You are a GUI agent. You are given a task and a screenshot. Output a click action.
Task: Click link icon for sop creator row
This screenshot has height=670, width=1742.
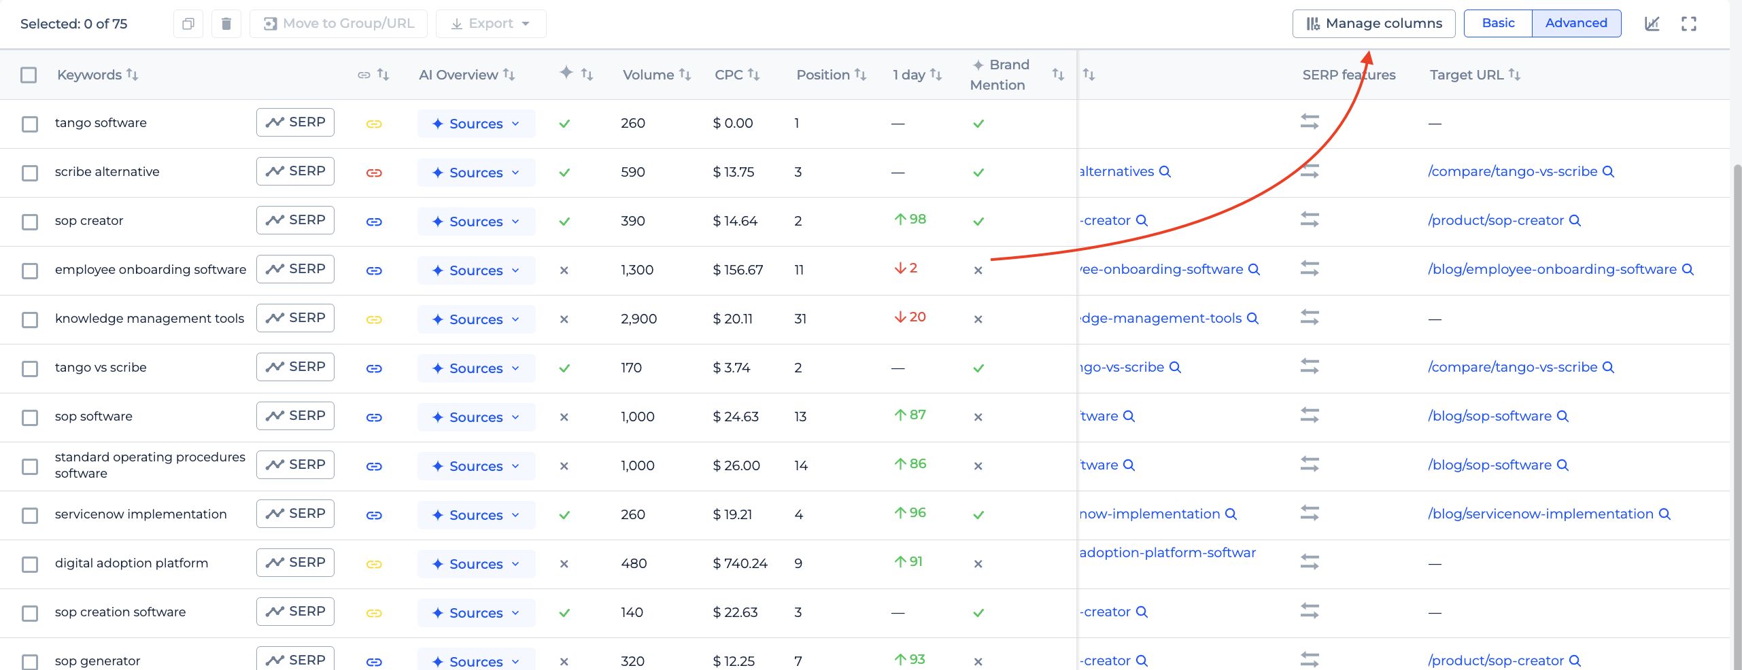coord(374,222)
